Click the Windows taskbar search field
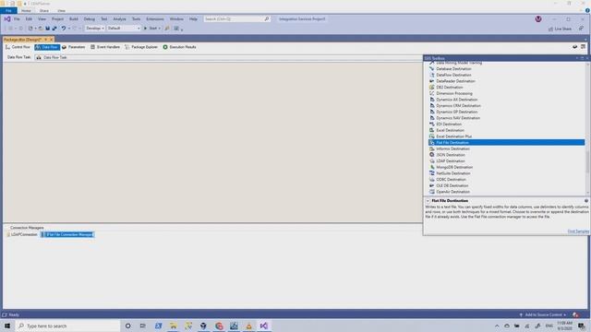This screenshot has width=591, height=332. [67, 326]
